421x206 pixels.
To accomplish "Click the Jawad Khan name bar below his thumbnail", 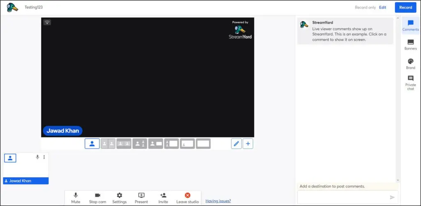I will 26,181.
